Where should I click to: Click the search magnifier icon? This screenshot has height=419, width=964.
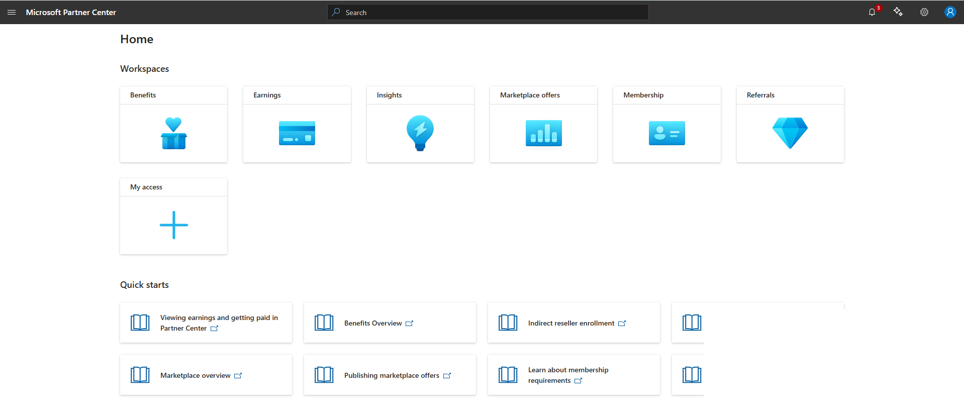[336, 12]
